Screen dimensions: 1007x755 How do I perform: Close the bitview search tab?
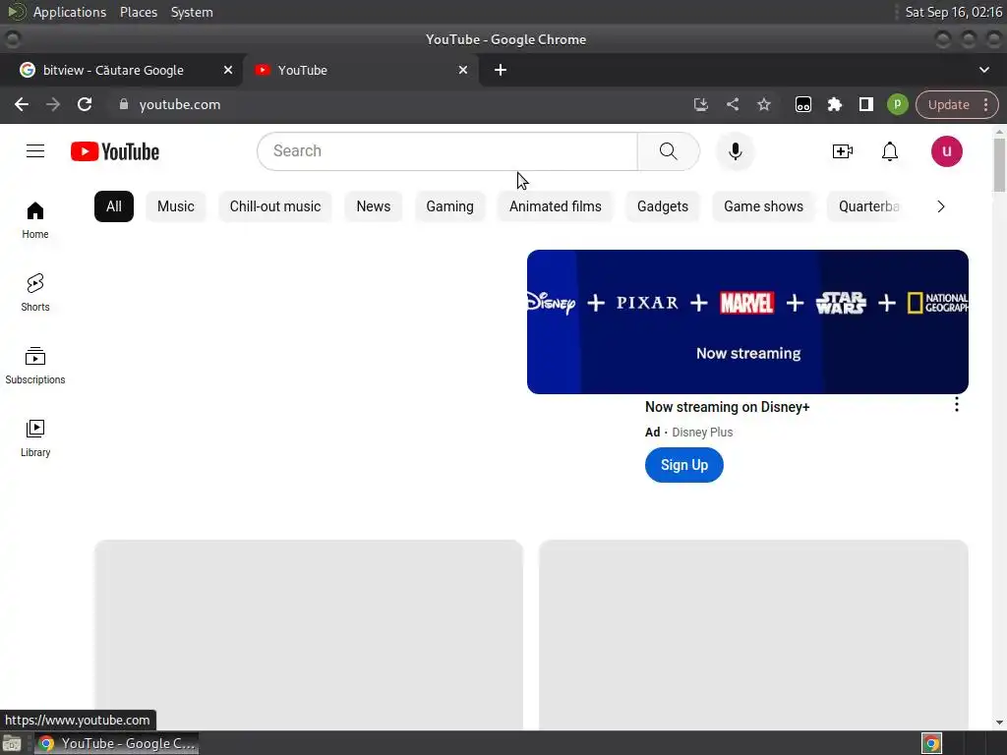228,70
